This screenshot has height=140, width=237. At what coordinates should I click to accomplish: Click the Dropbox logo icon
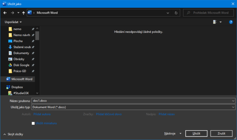point(8,87)
